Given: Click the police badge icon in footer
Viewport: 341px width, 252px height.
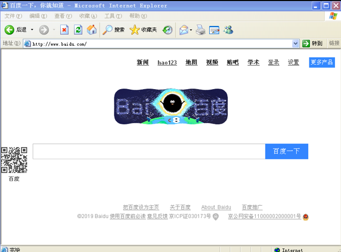Looking at the screenshot, I should pos(306,217).
